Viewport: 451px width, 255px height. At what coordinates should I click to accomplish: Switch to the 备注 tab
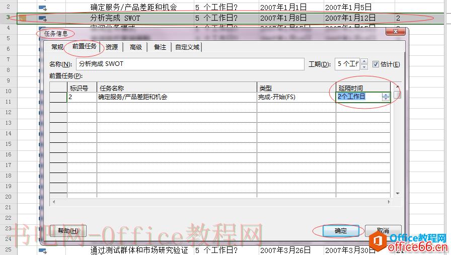pyautogui.click(x=160, y=47)
